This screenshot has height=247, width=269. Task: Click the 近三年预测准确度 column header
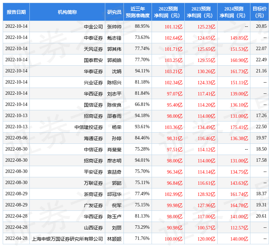[138, 12]
